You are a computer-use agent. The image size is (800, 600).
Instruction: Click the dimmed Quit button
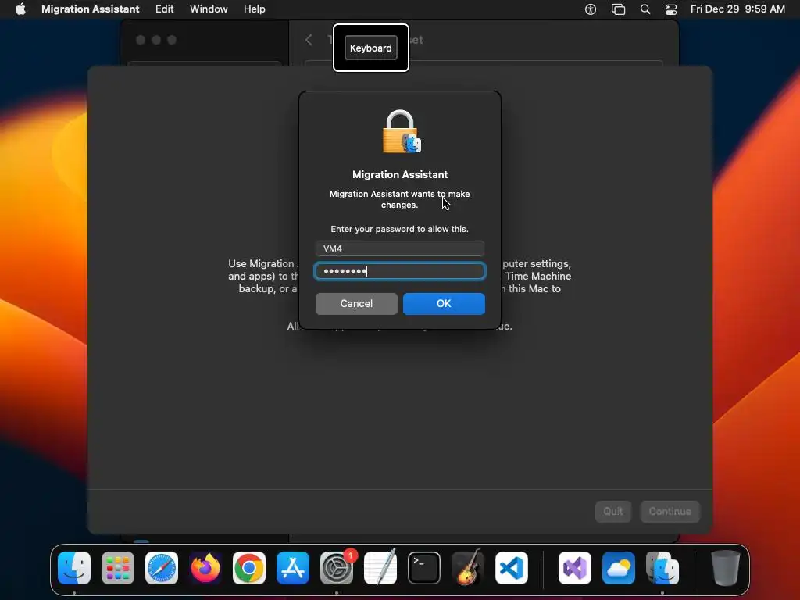tap(613, 511)
